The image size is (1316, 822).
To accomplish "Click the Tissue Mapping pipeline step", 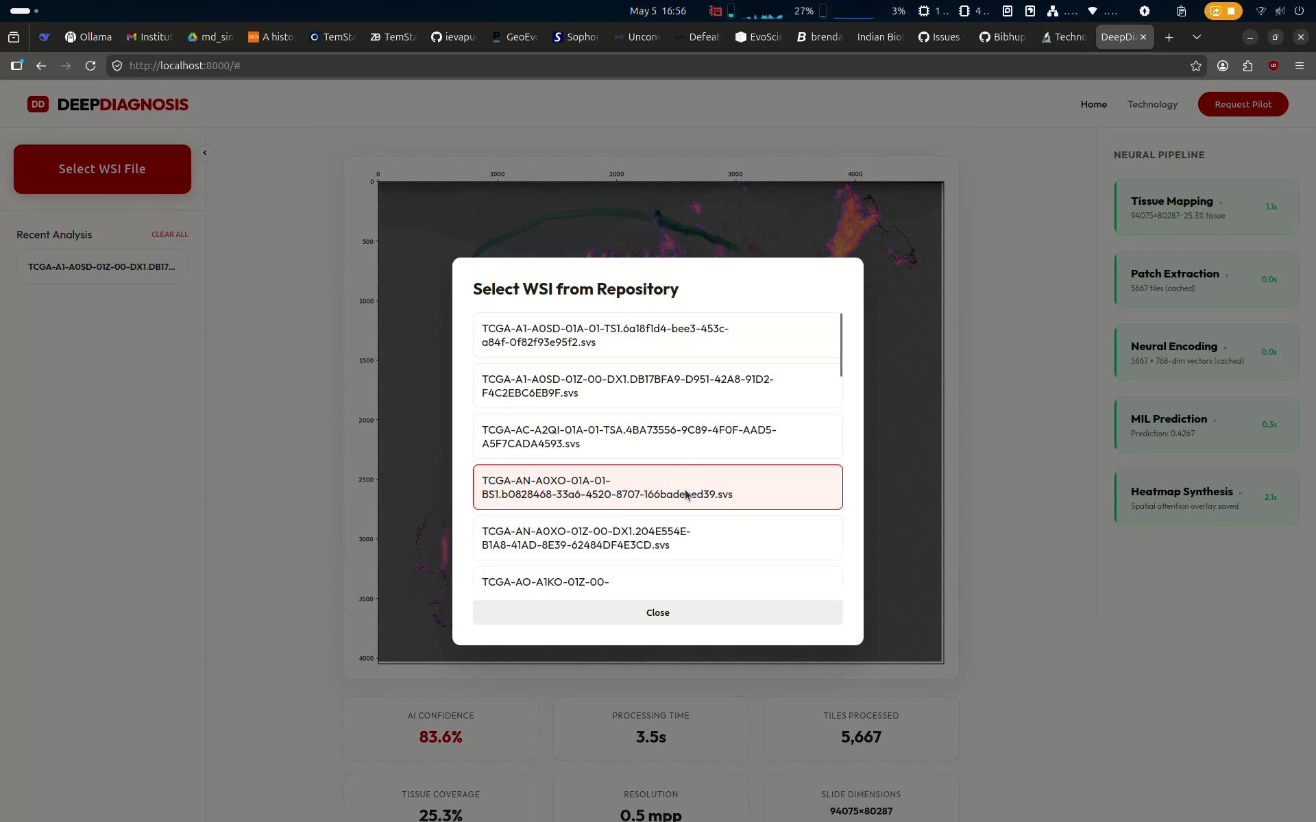I will pos(1206,207).
